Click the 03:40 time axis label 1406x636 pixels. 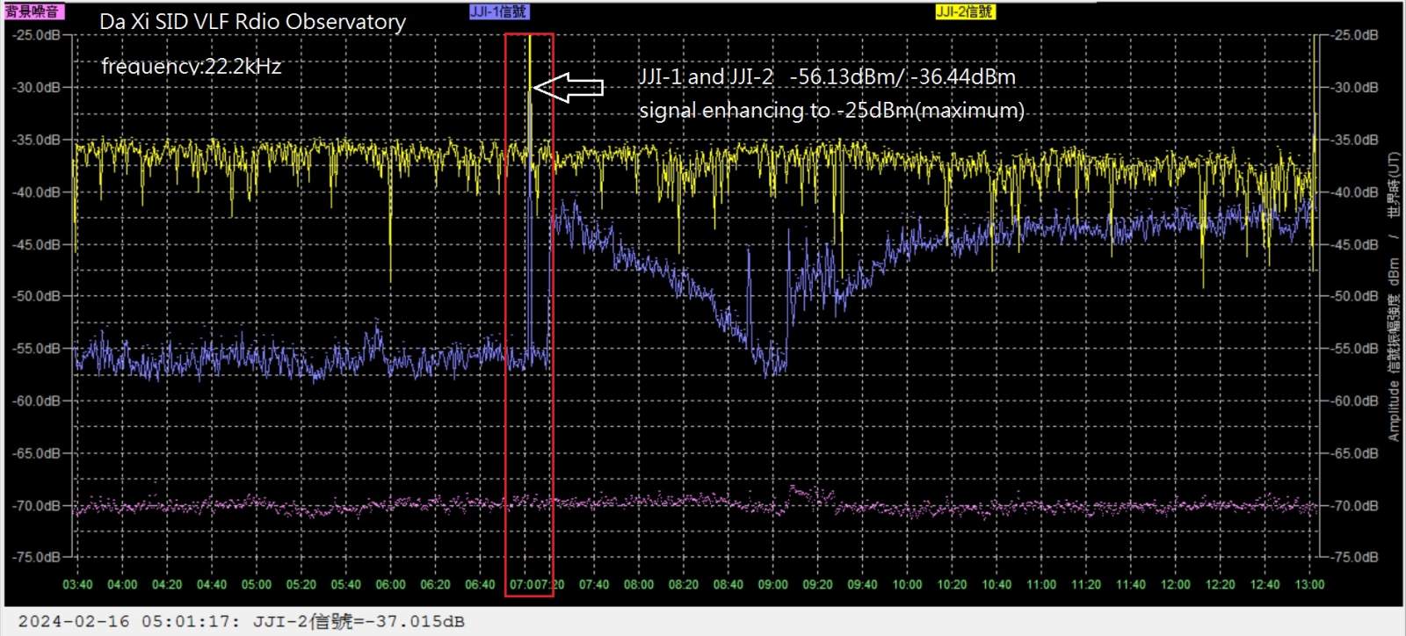pyautogui.click(x=77, y=584)
